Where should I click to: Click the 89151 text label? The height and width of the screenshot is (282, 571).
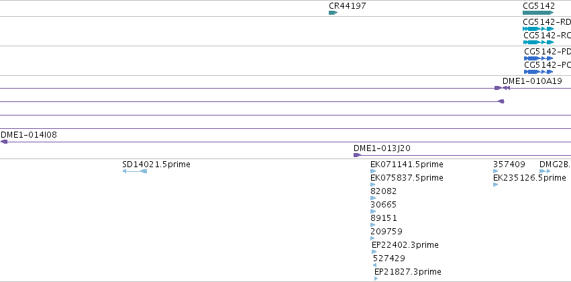[383, 218]
